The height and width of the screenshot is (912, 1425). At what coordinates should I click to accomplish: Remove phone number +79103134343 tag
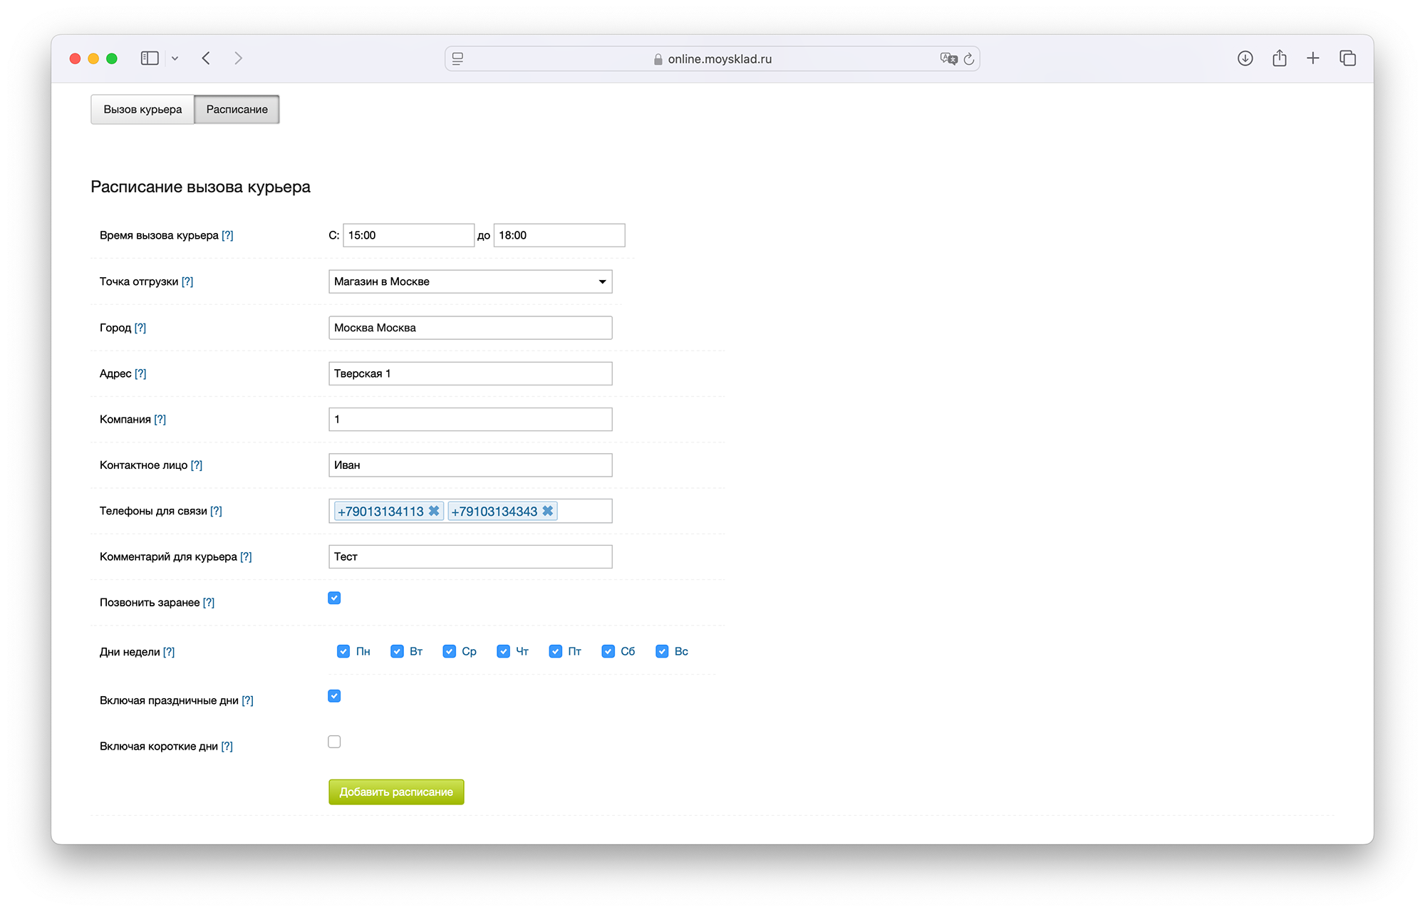(x=547, y=511)
